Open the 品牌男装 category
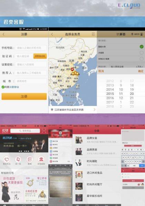This screenshot has width=145, height=206. pos(97,151)
